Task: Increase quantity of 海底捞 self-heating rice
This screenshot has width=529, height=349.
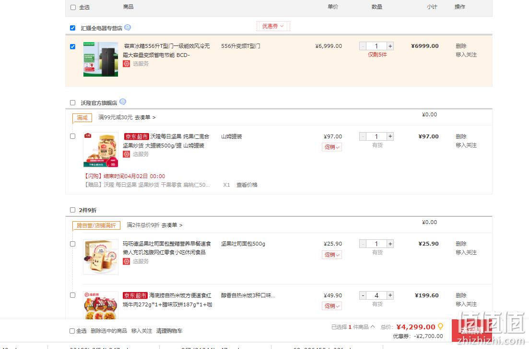Action: [390, 295]
